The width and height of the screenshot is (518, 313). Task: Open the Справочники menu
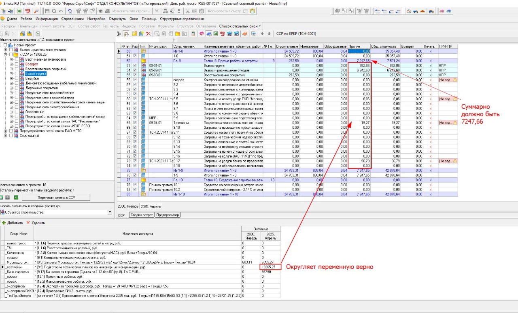coord(72,19)
